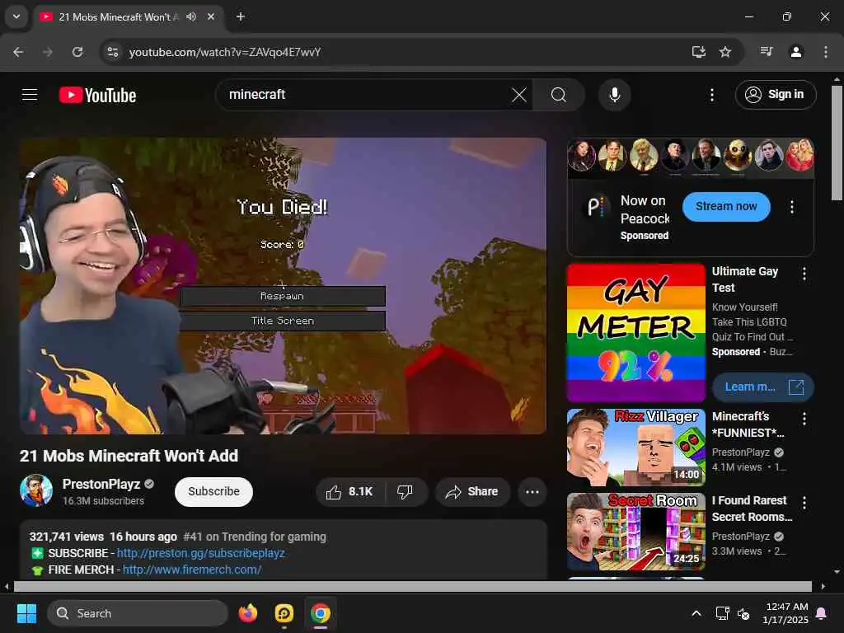Open the Rizz Villager video thumbnail
The image size is (844, 633).
coord(635,448)
